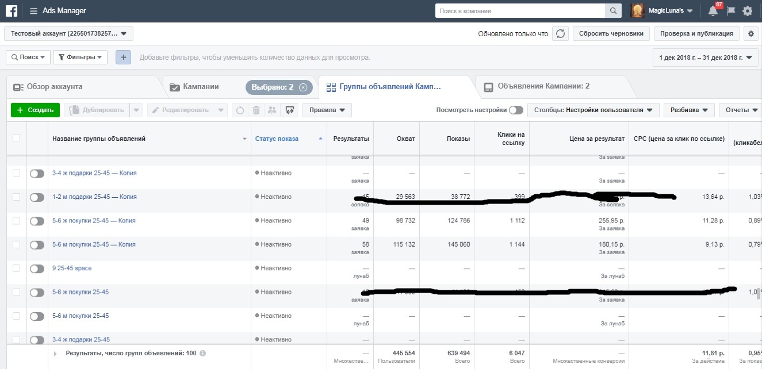Click the info icon next to results summary
This screenshot has width=762, height=380.
(x=202, y=354)
